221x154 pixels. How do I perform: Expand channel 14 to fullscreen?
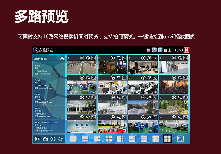click(x=124, y=117)
